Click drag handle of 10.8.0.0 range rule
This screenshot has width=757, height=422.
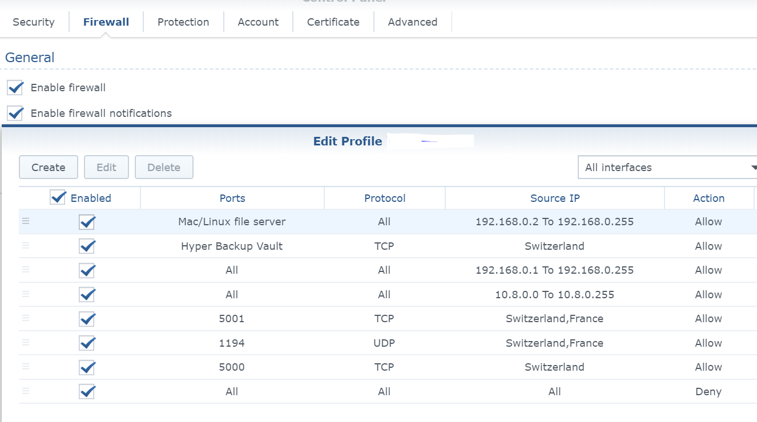click(26, 294)
